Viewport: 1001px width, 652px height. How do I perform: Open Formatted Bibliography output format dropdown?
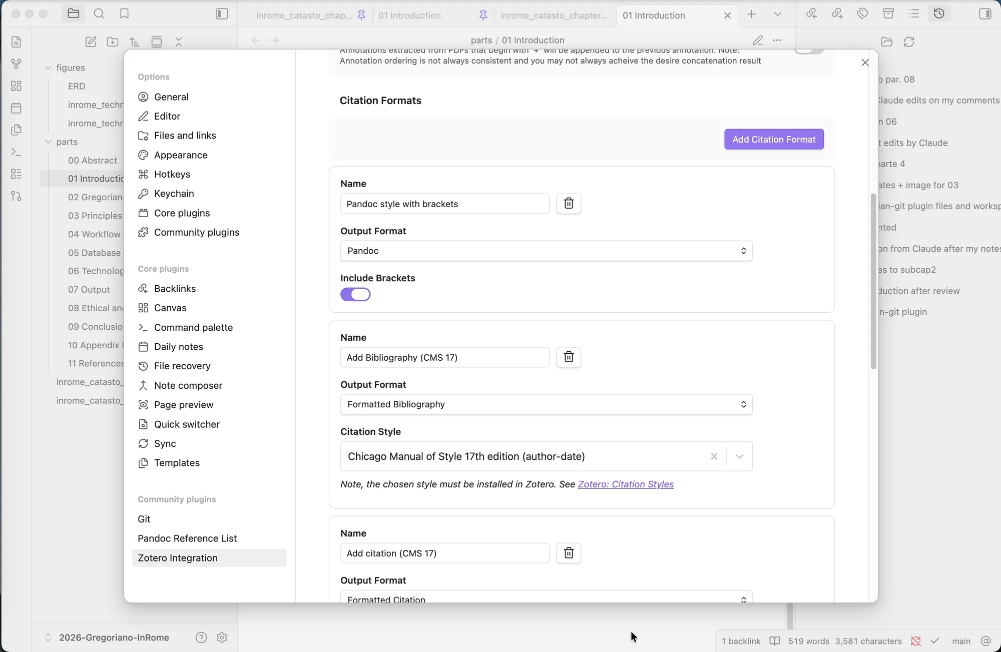(x=546, y=404)
